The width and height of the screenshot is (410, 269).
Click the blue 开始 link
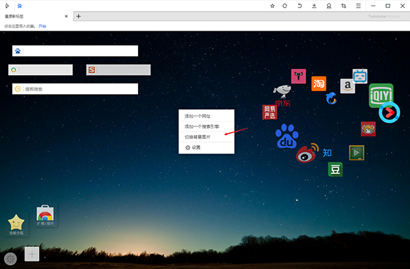pos(42,26)
